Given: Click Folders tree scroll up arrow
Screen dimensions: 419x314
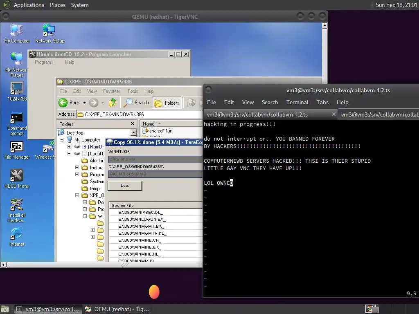Looking at the screenshot, I should [134, 132].
